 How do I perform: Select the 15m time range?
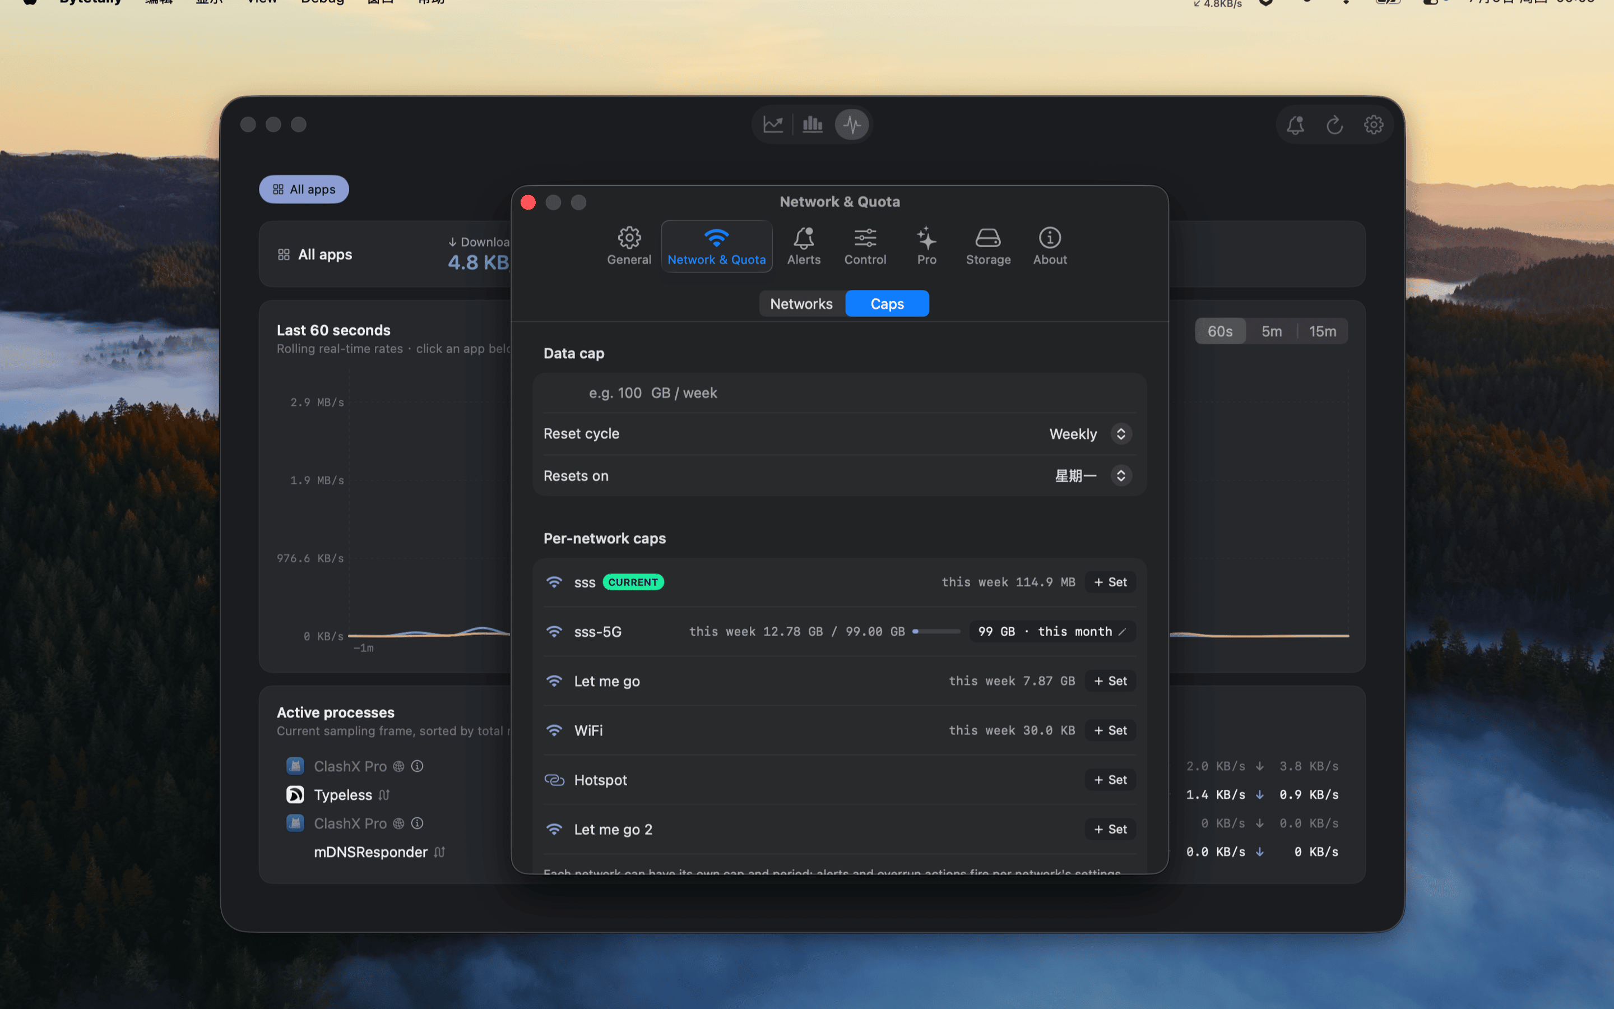[1323, 331]
